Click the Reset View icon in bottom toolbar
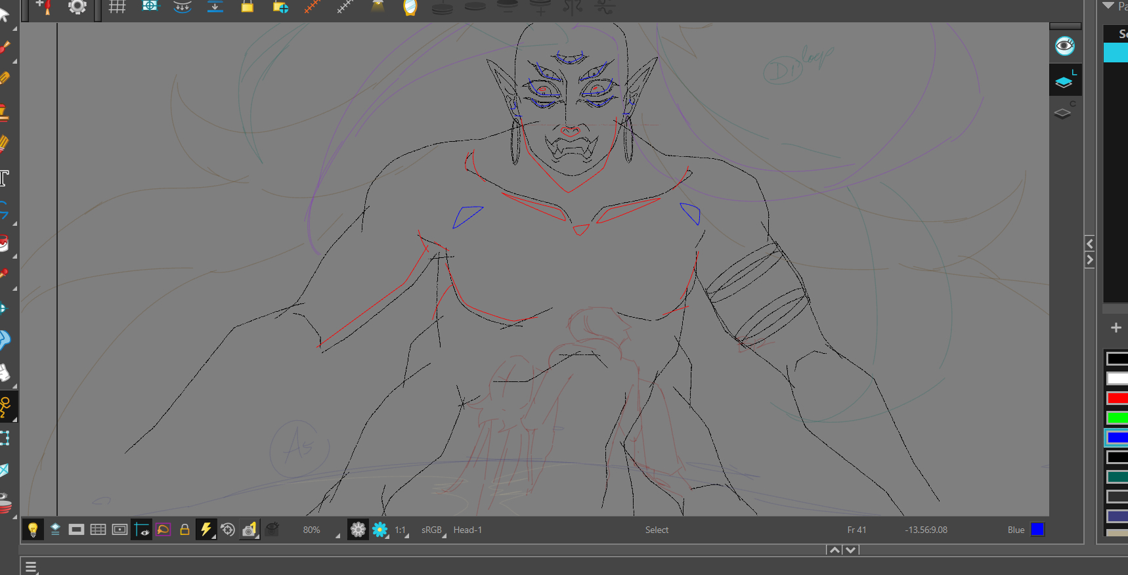The height and width of the screenshot is (575, 1128). click(x=228, y=530)
